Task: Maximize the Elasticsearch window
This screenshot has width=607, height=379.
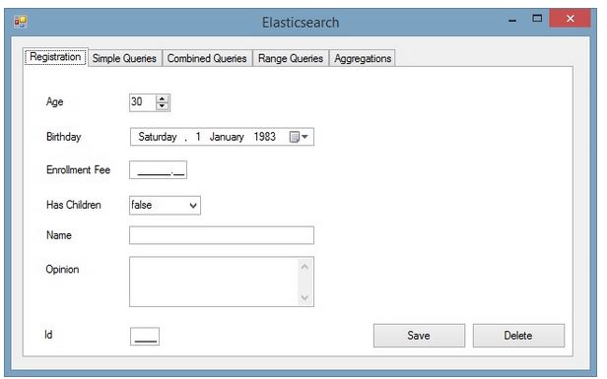Action: (x=537, y=18)
